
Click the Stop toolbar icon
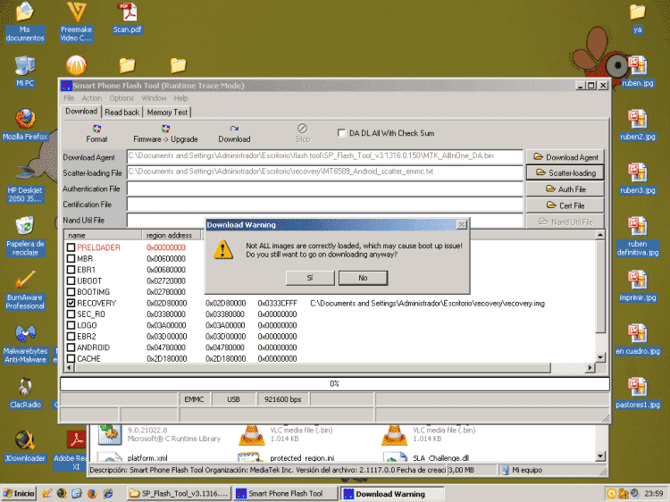[x=303, y=133]
